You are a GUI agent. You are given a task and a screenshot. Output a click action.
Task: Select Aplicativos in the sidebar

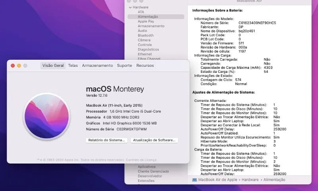[x=146, y=167]
